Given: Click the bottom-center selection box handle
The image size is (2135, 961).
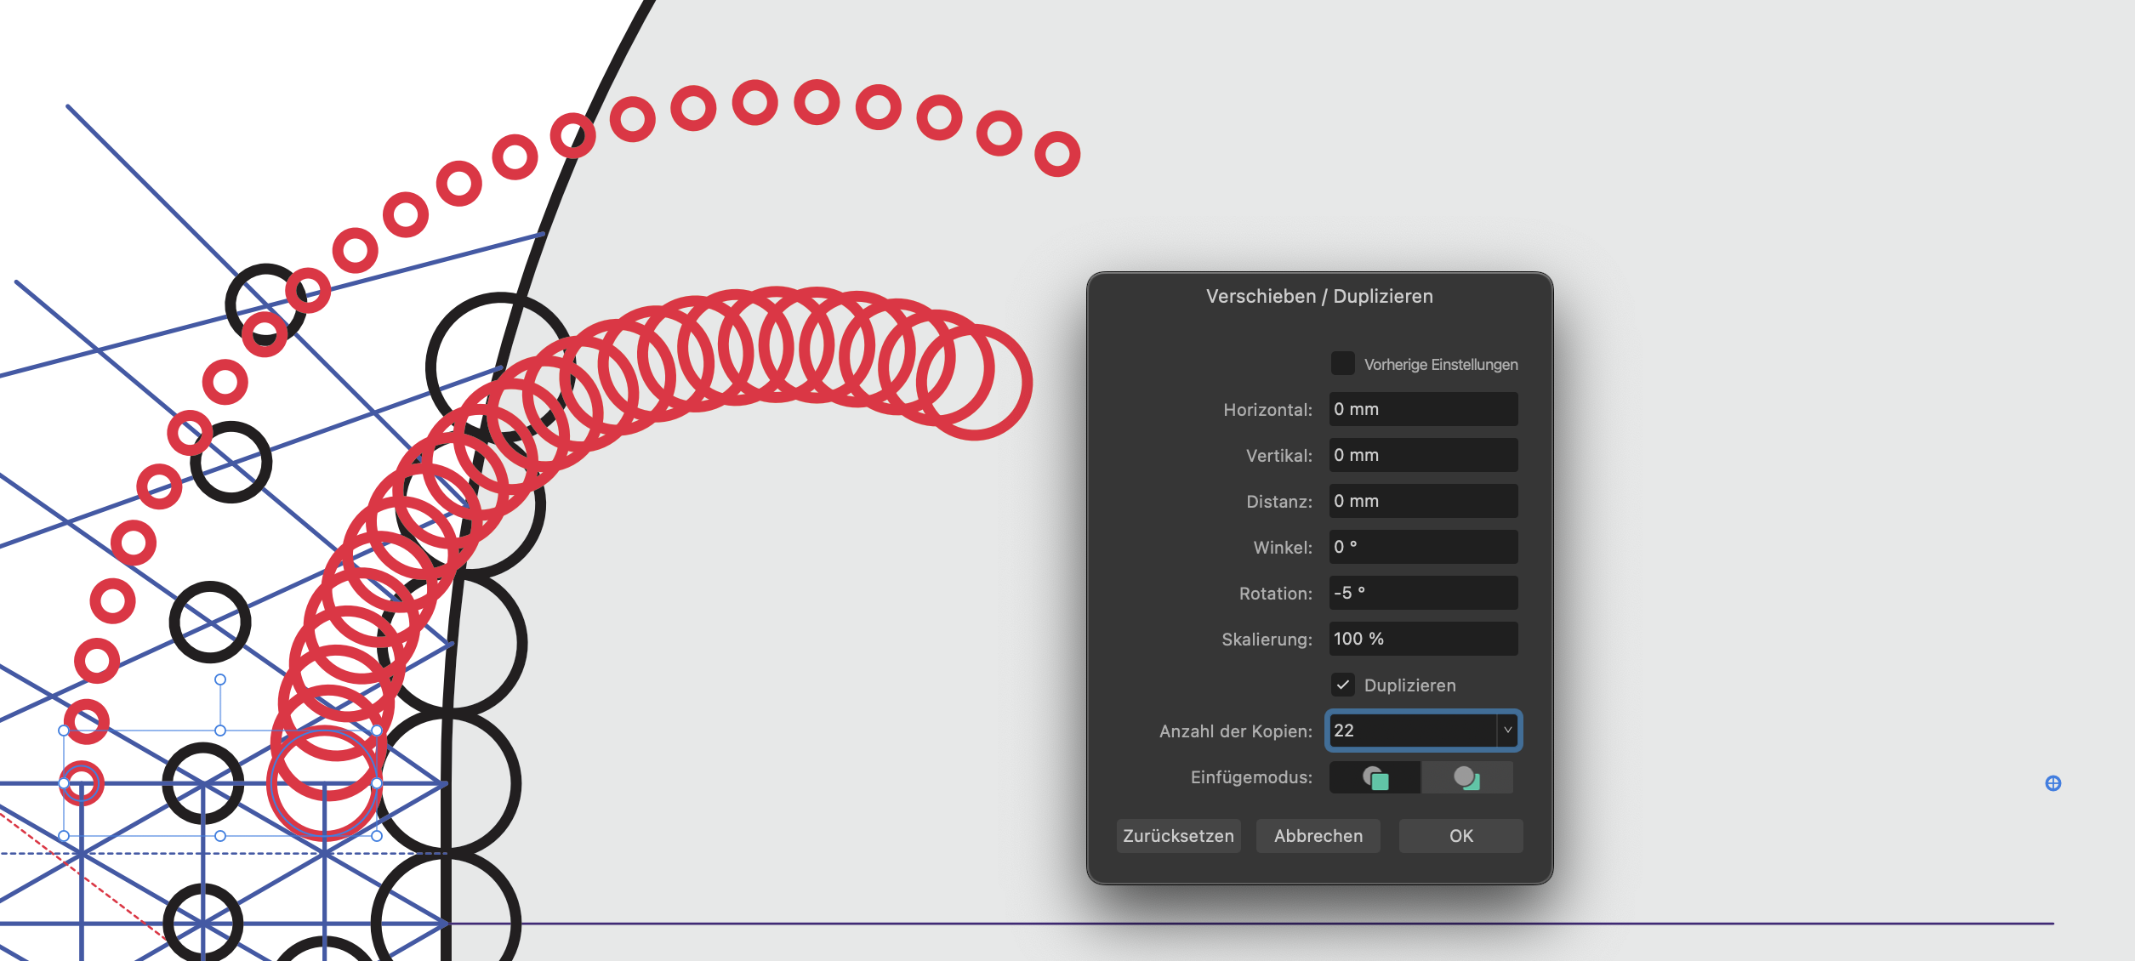Looking at the screenshot, I should click(x=220, y=836).
